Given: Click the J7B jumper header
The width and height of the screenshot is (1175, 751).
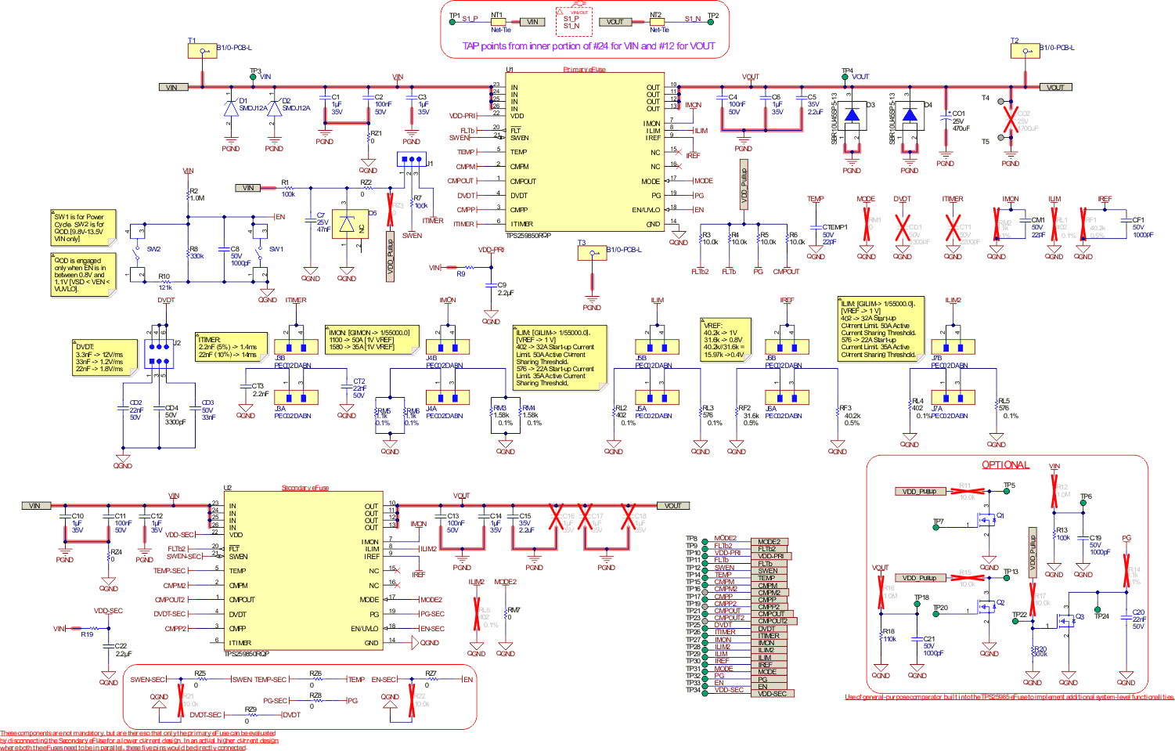Looking at the screenshot, I should coord(953,347).
